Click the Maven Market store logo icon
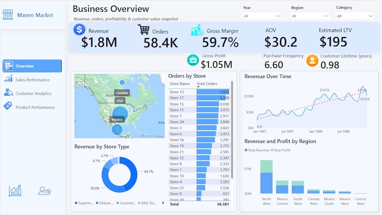This screenshot has width=382, height=215. pyautogui.click(x=8, y=14)
